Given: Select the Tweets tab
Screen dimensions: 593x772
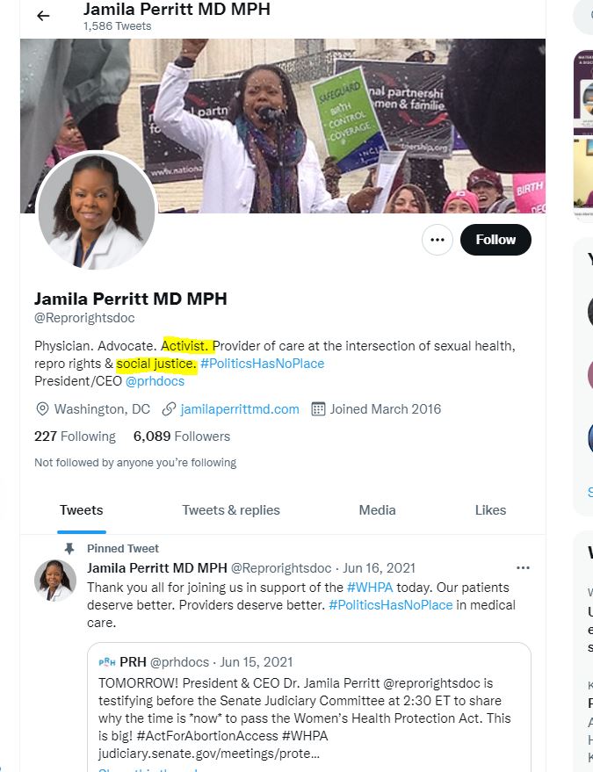Looking at the screenshot, I should [82, 510].
